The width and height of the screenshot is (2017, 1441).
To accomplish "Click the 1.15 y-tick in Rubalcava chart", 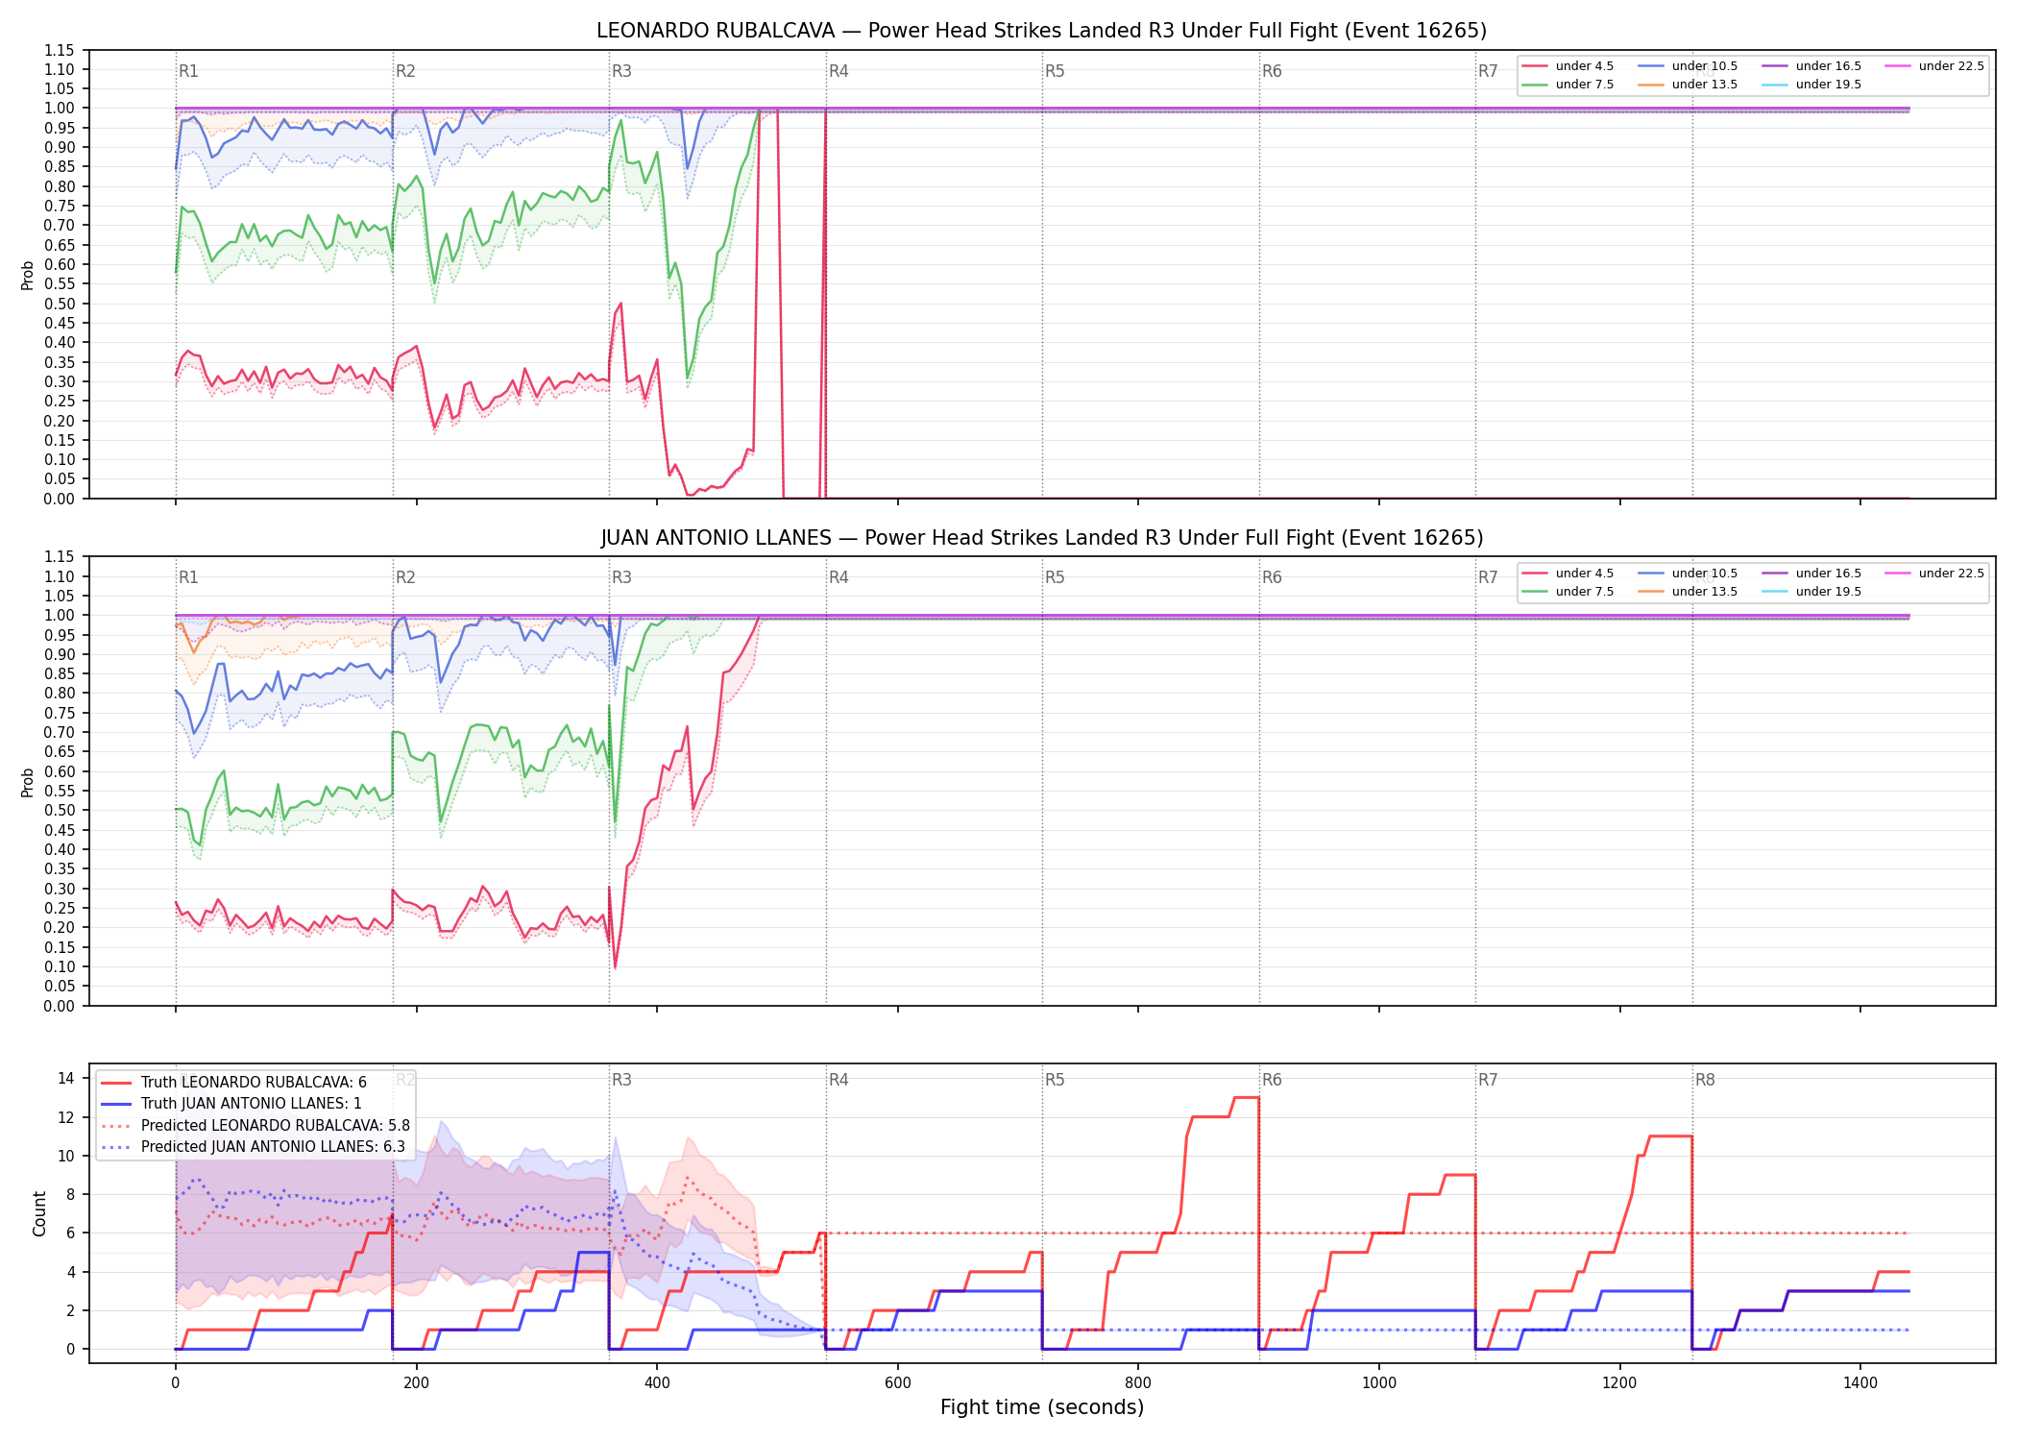I will pos(60,50).
